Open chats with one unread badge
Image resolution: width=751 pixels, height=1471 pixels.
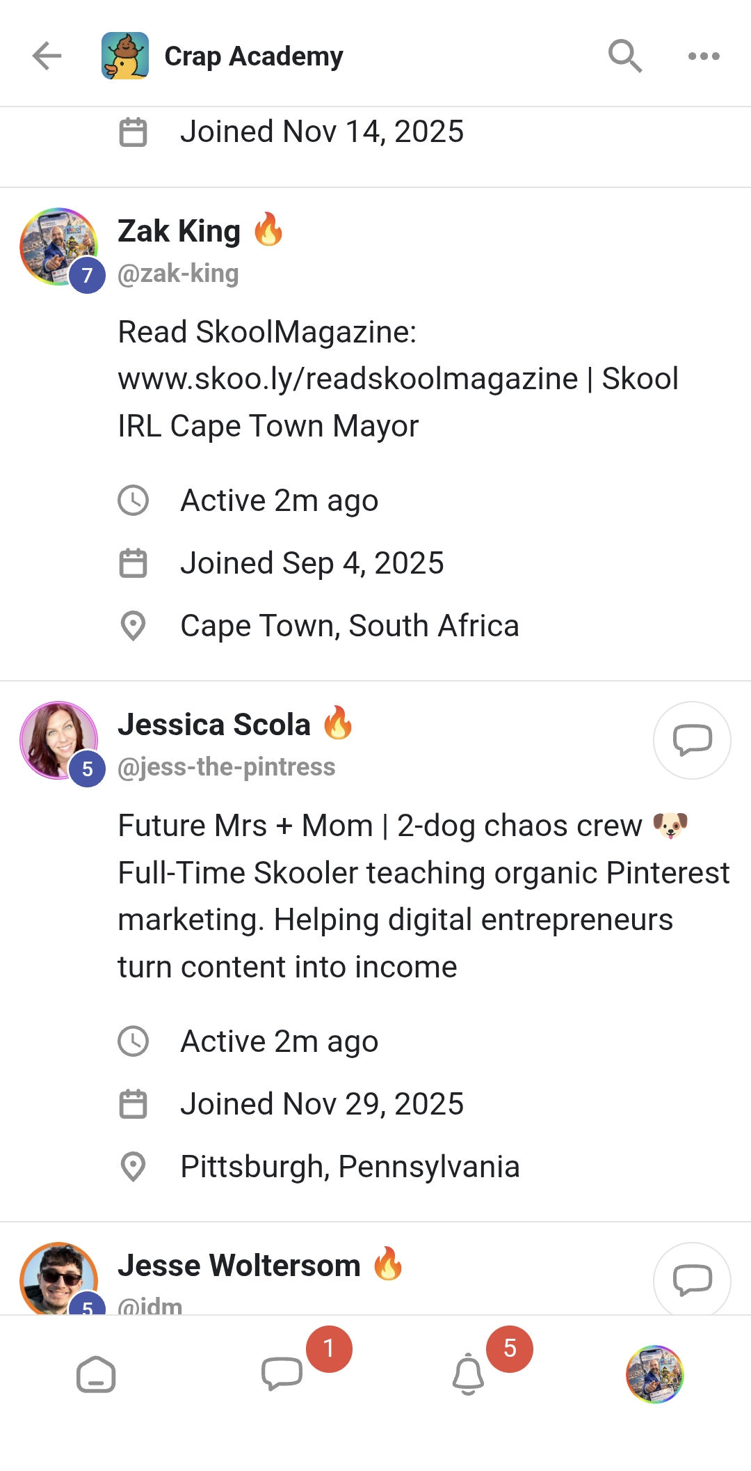point(282,1374)
